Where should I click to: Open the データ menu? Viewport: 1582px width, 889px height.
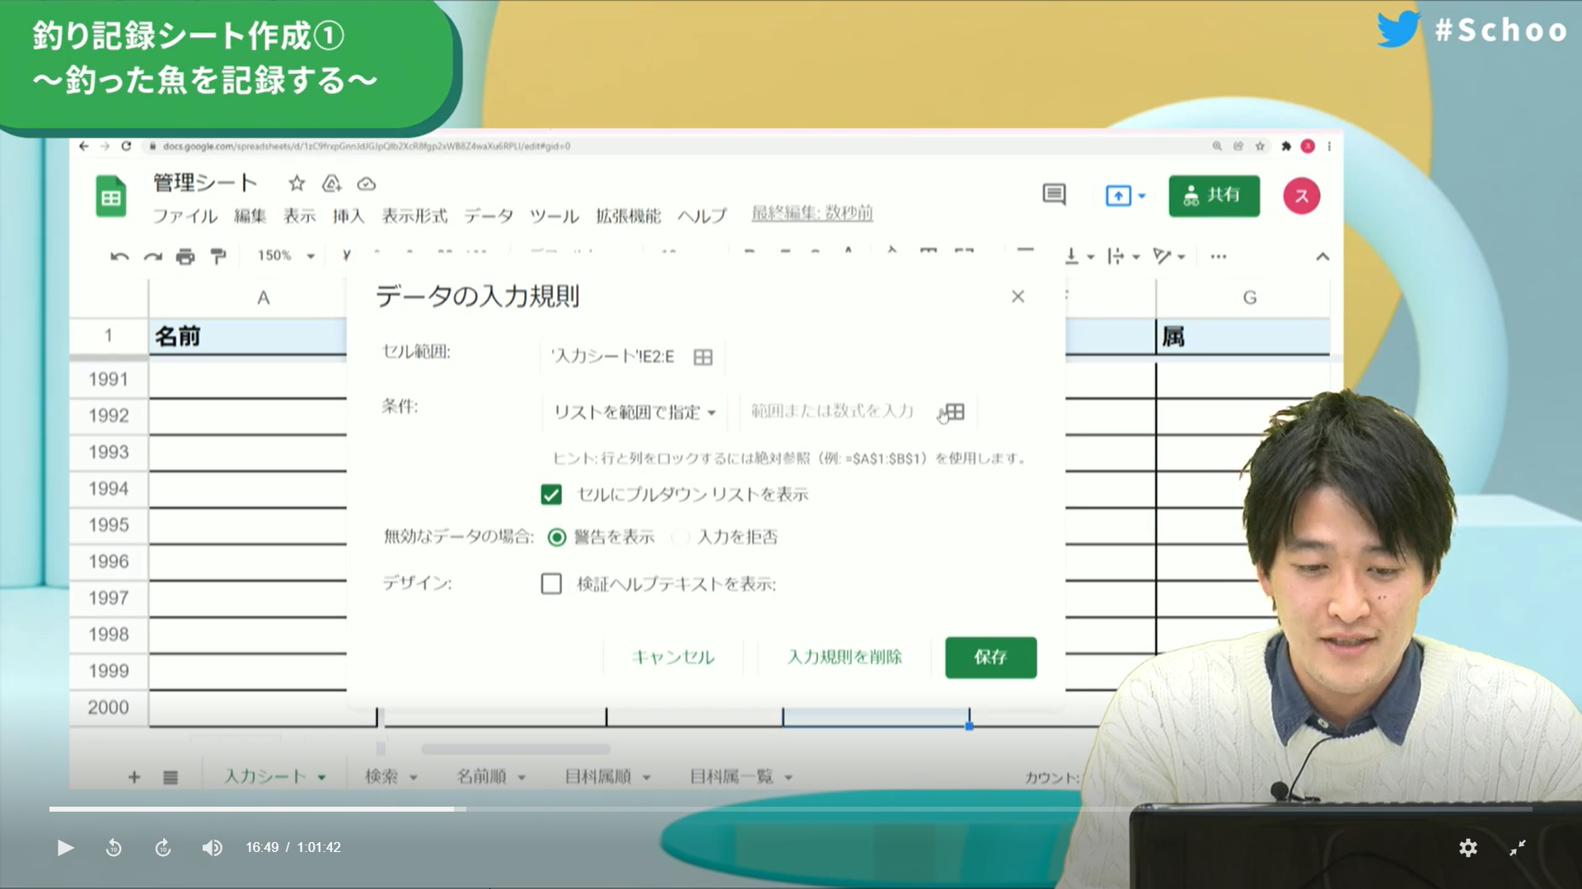point(489,216)
